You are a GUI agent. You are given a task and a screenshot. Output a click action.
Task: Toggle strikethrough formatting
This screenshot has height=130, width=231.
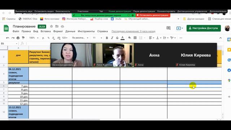(117, 38)
